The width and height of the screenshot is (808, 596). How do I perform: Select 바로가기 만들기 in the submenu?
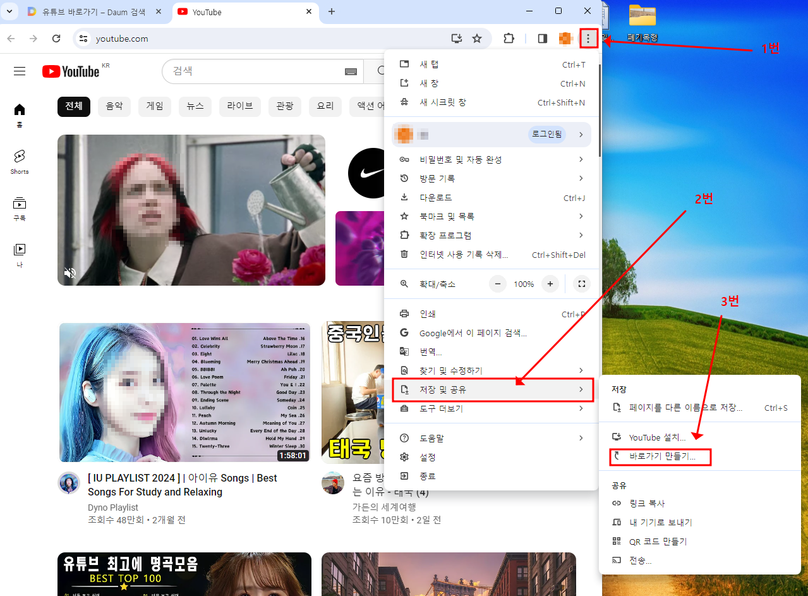(x=700, y=456)
